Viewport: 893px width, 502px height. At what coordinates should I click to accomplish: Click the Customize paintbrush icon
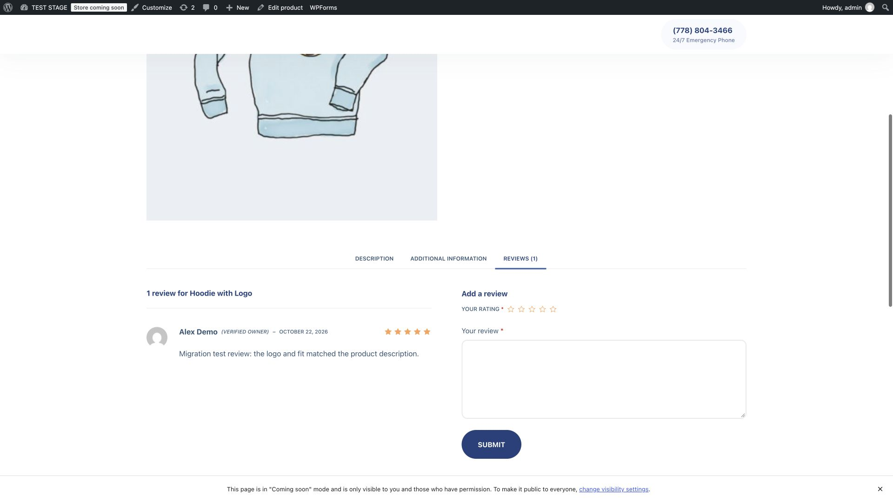pos(135,7)
